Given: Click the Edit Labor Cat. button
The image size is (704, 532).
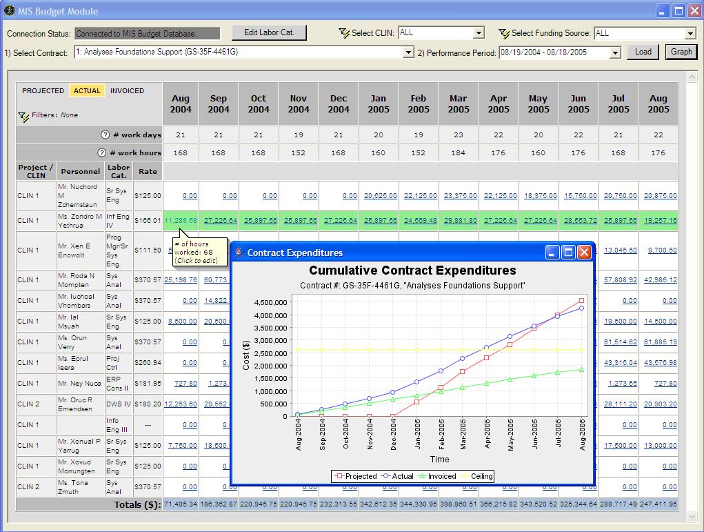Looking at the screenshot, I should click(269, 32).
